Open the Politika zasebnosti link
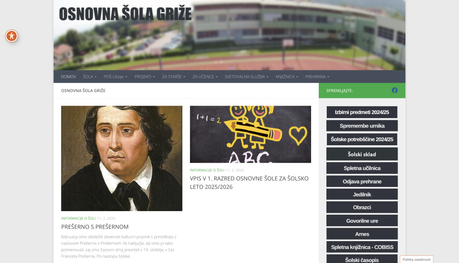Image resolution: width=459 pixels, height=263 pixels. tap(416, 259)
